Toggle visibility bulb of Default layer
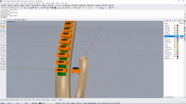The height and width of the screenshot is (104, 186). [174, 25]
